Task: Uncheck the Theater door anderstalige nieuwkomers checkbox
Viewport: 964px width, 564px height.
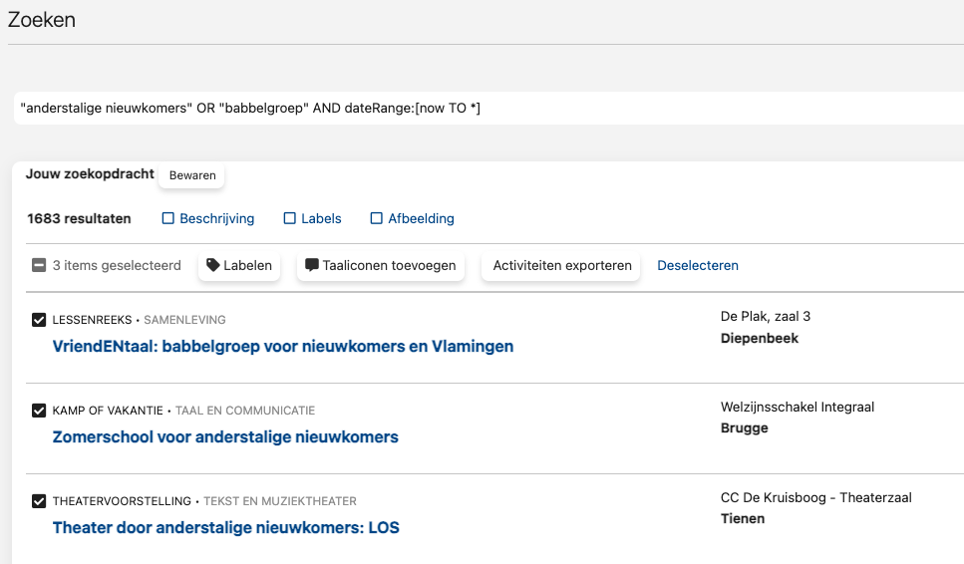Action: (39, 501)
